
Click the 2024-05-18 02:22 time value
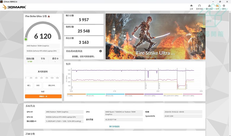pos(183,112)
